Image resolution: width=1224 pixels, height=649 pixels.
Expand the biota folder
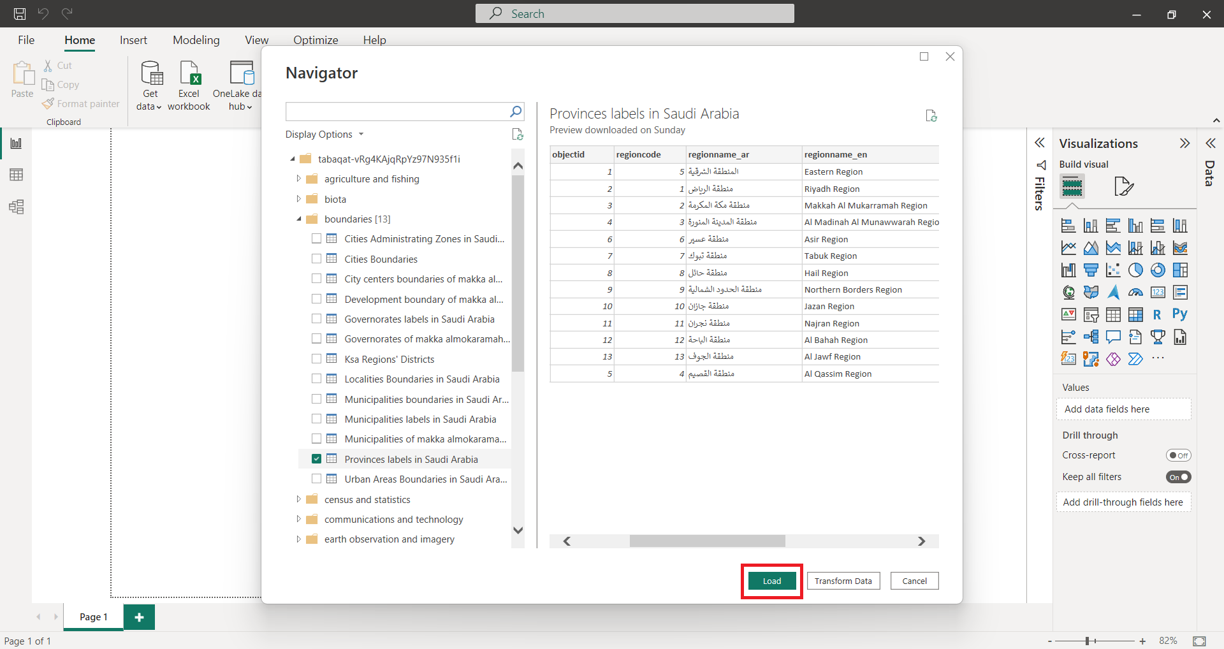pos(298,199)
